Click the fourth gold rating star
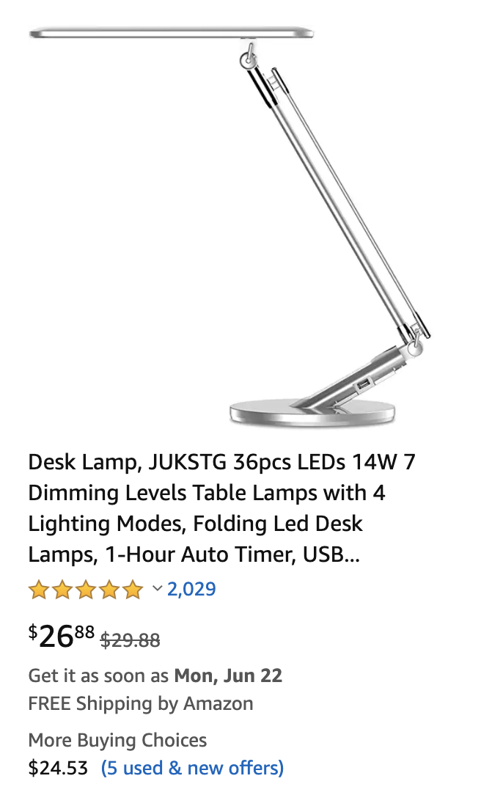Image resolution: width=481 pixels, height=795 pixels. [x=109, y=590]
